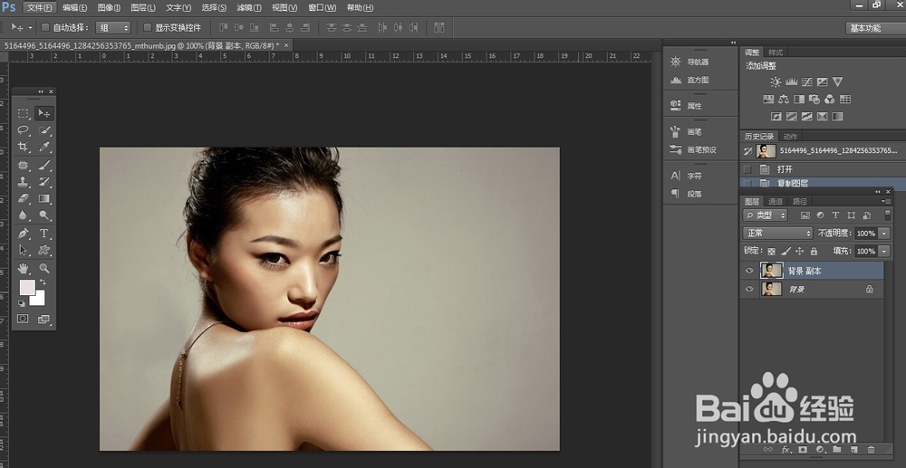This screenshot has height=468, width=906.
Task: Swap foreground and background colors
Action: coord(42,282)
